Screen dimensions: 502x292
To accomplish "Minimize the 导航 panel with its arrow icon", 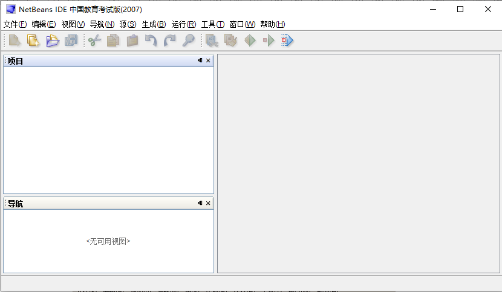I will tap(200, 203).
